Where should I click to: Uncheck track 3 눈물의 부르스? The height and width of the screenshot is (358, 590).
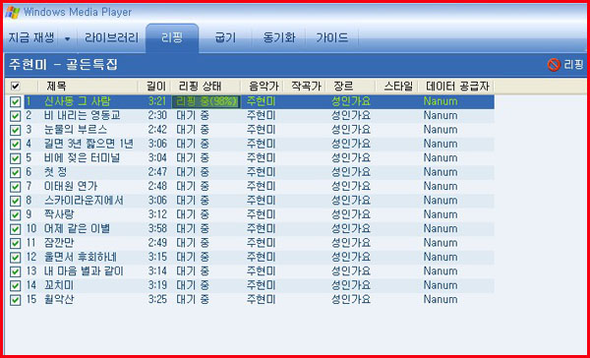tap(15, 130)
